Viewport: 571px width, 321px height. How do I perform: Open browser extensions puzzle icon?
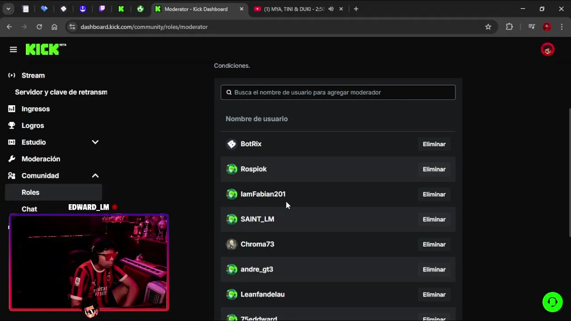[509, 27]
